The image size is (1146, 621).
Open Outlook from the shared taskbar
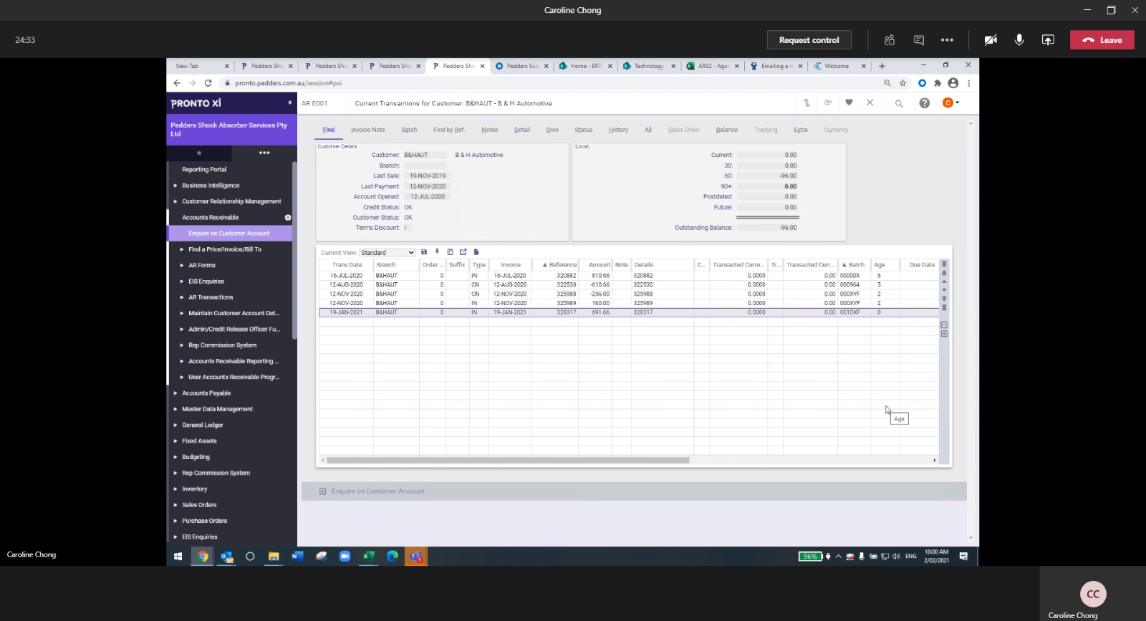click(x=226, y=557)
